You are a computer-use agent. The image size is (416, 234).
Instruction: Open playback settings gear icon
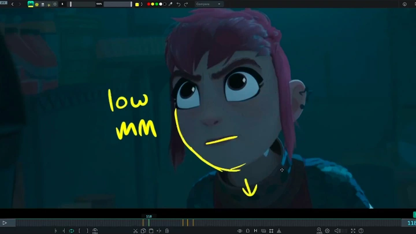tap(327, 231)
